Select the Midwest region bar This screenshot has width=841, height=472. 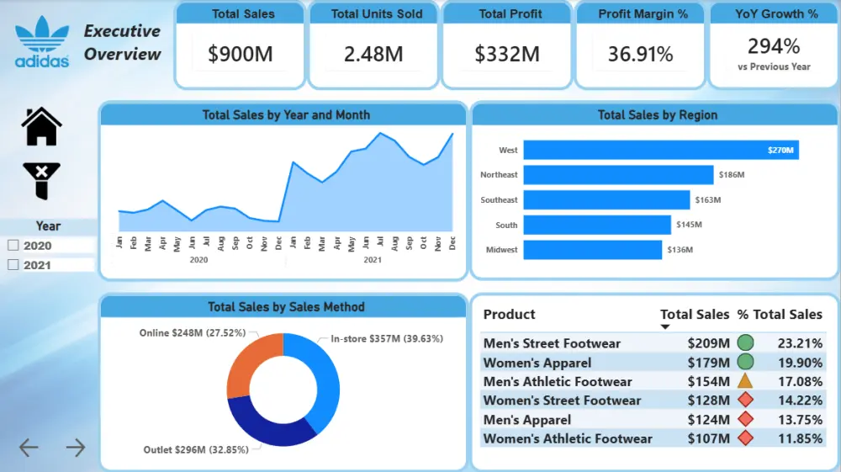[x=593, y=250]
